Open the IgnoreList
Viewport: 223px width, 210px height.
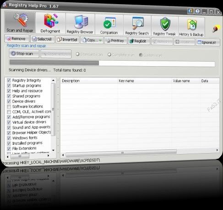[208, 42]
